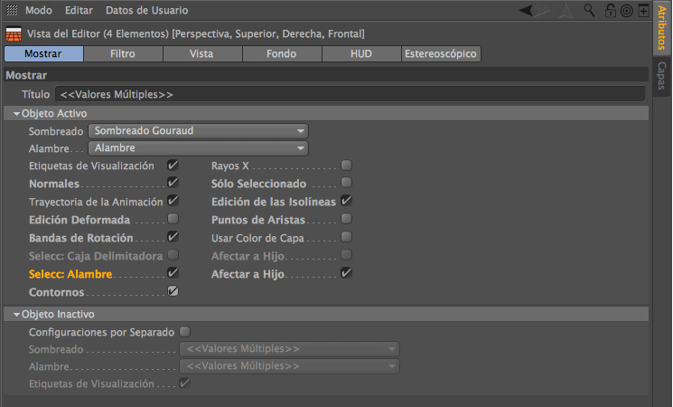Switch to the Estereoscópico tab
The height and width of the screenshot is (407, 673).
441,54
